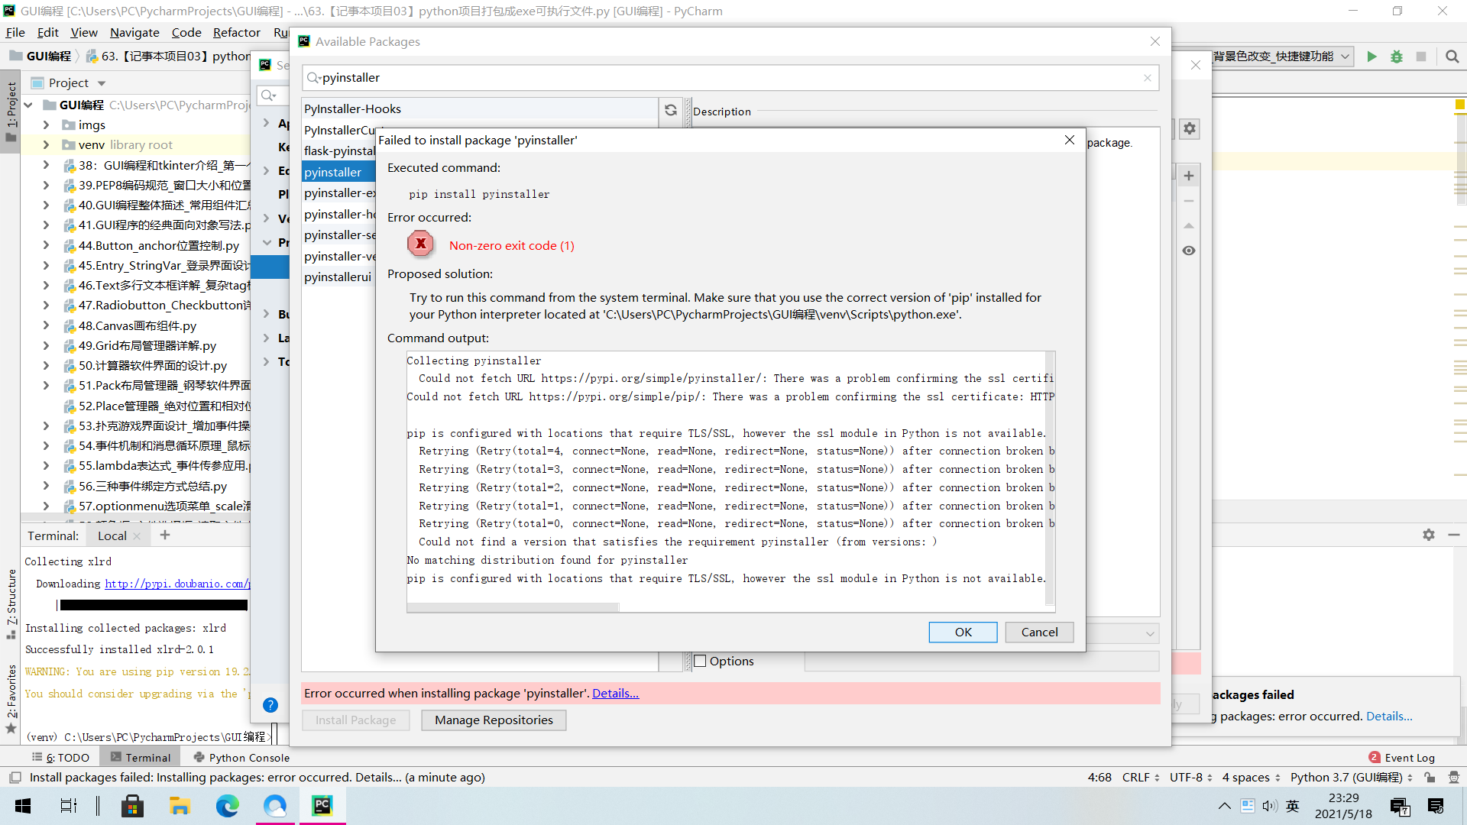The image size is (1467, 825).
Task: Open the Project tool window sidebar button
Action: [x=11, y=111]
